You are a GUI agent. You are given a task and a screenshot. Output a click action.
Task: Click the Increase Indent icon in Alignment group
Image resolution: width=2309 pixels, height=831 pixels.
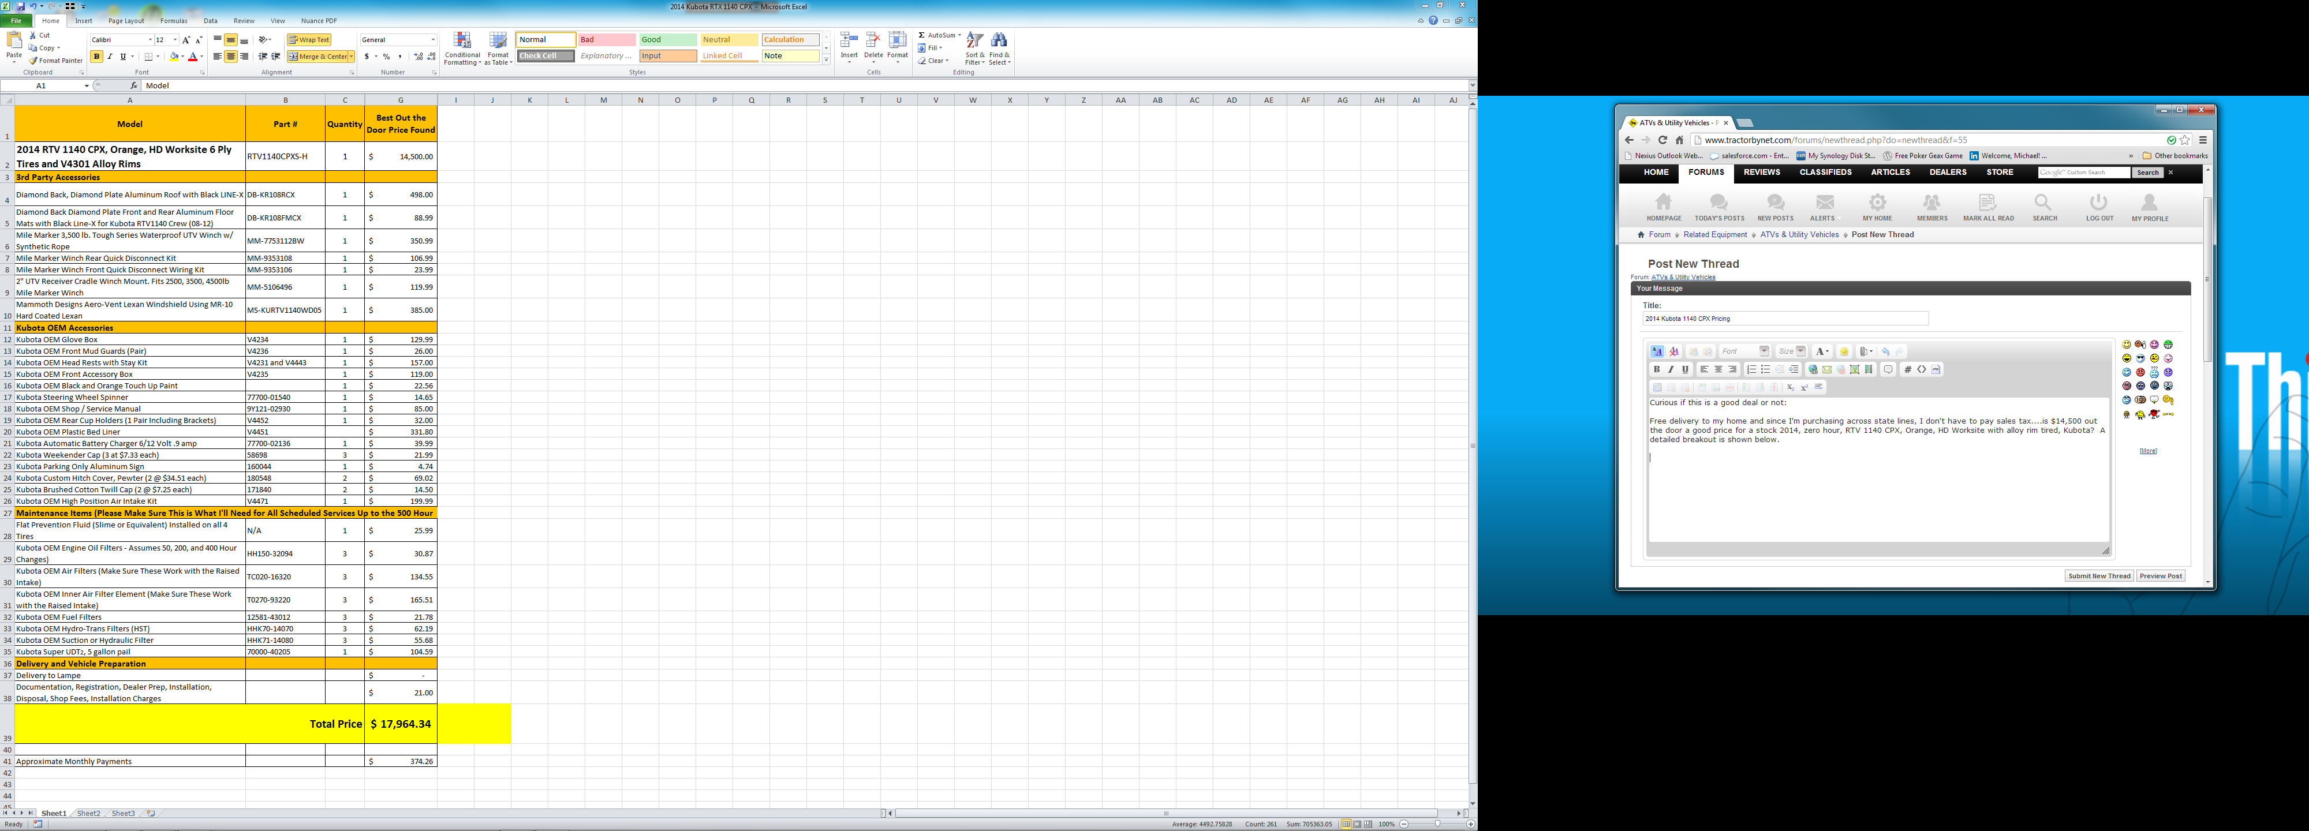[275, 57]
